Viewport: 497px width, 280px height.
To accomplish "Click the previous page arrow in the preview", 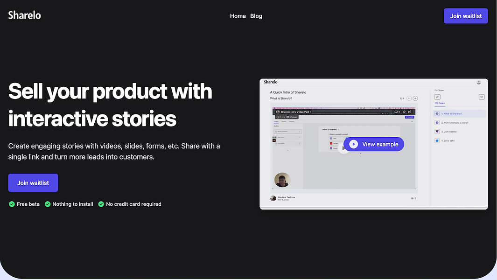I will (409, 98).
